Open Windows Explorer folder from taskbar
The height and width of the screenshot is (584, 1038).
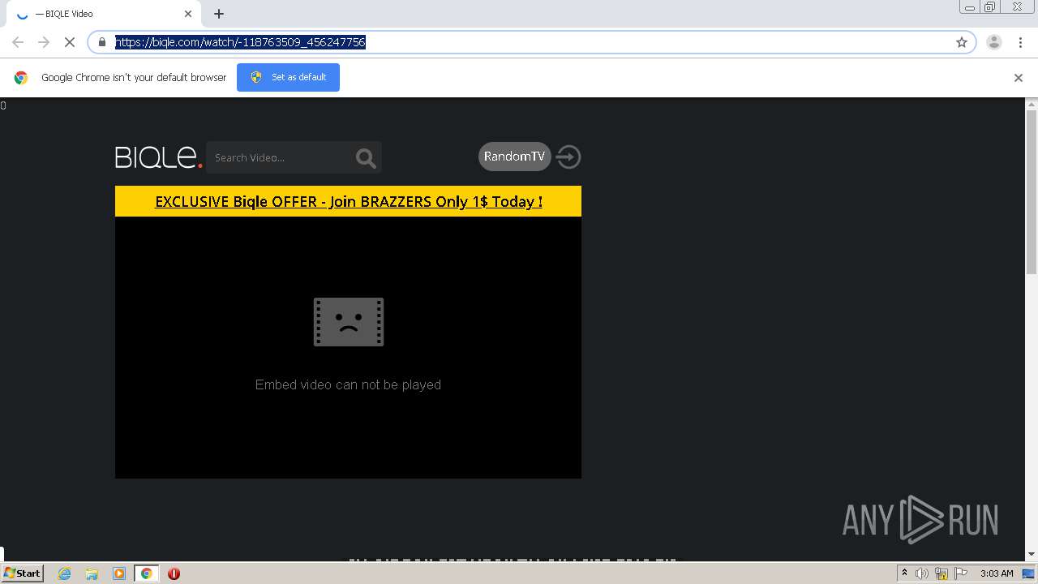tap(92, 573)
